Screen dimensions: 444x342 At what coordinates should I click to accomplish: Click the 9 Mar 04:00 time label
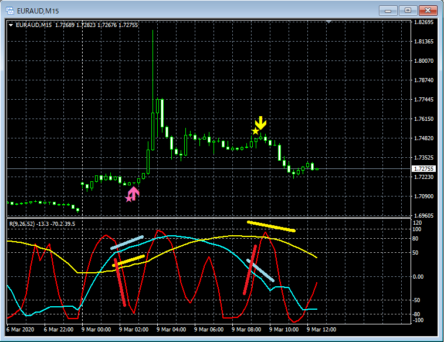click(171, 330)
